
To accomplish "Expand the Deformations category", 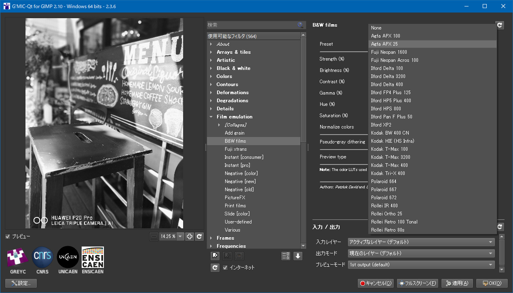I will tap(211, 93).
